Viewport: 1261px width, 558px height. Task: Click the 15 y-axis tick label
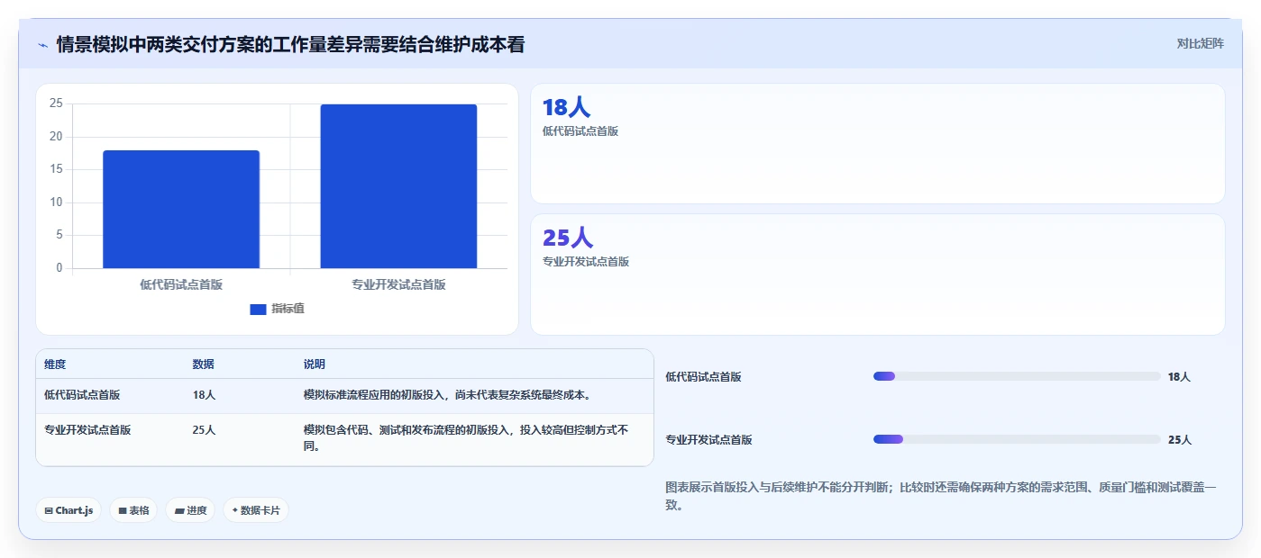56,169
